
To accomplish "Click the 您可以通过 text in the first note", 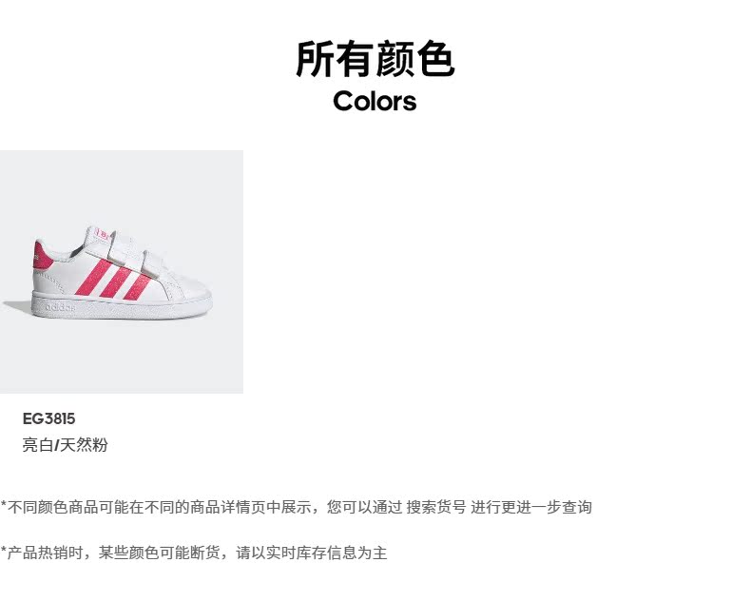I will 364,507.
